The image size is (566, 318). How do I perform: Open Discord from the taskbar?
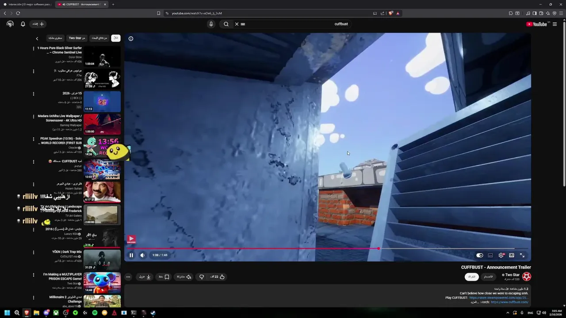click(46, 313)
